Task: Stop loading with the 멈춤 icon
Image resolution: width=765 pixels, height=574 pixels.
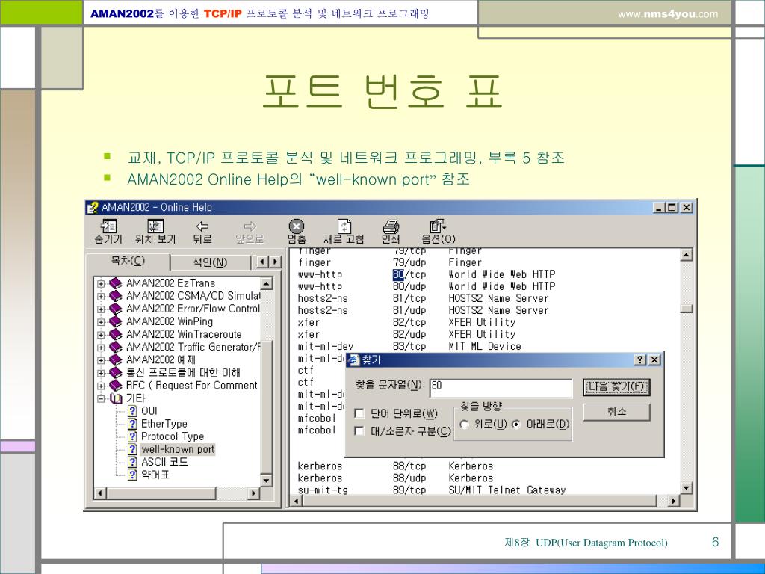Action: (296, 226)
